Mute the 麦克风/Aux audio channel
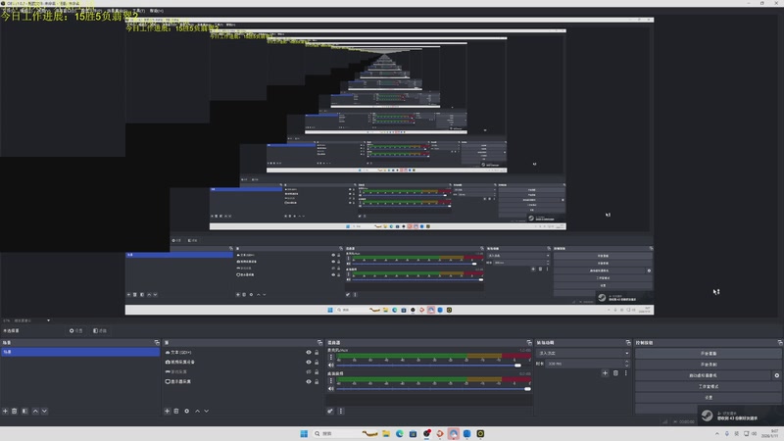 click(x=330, y=365)
